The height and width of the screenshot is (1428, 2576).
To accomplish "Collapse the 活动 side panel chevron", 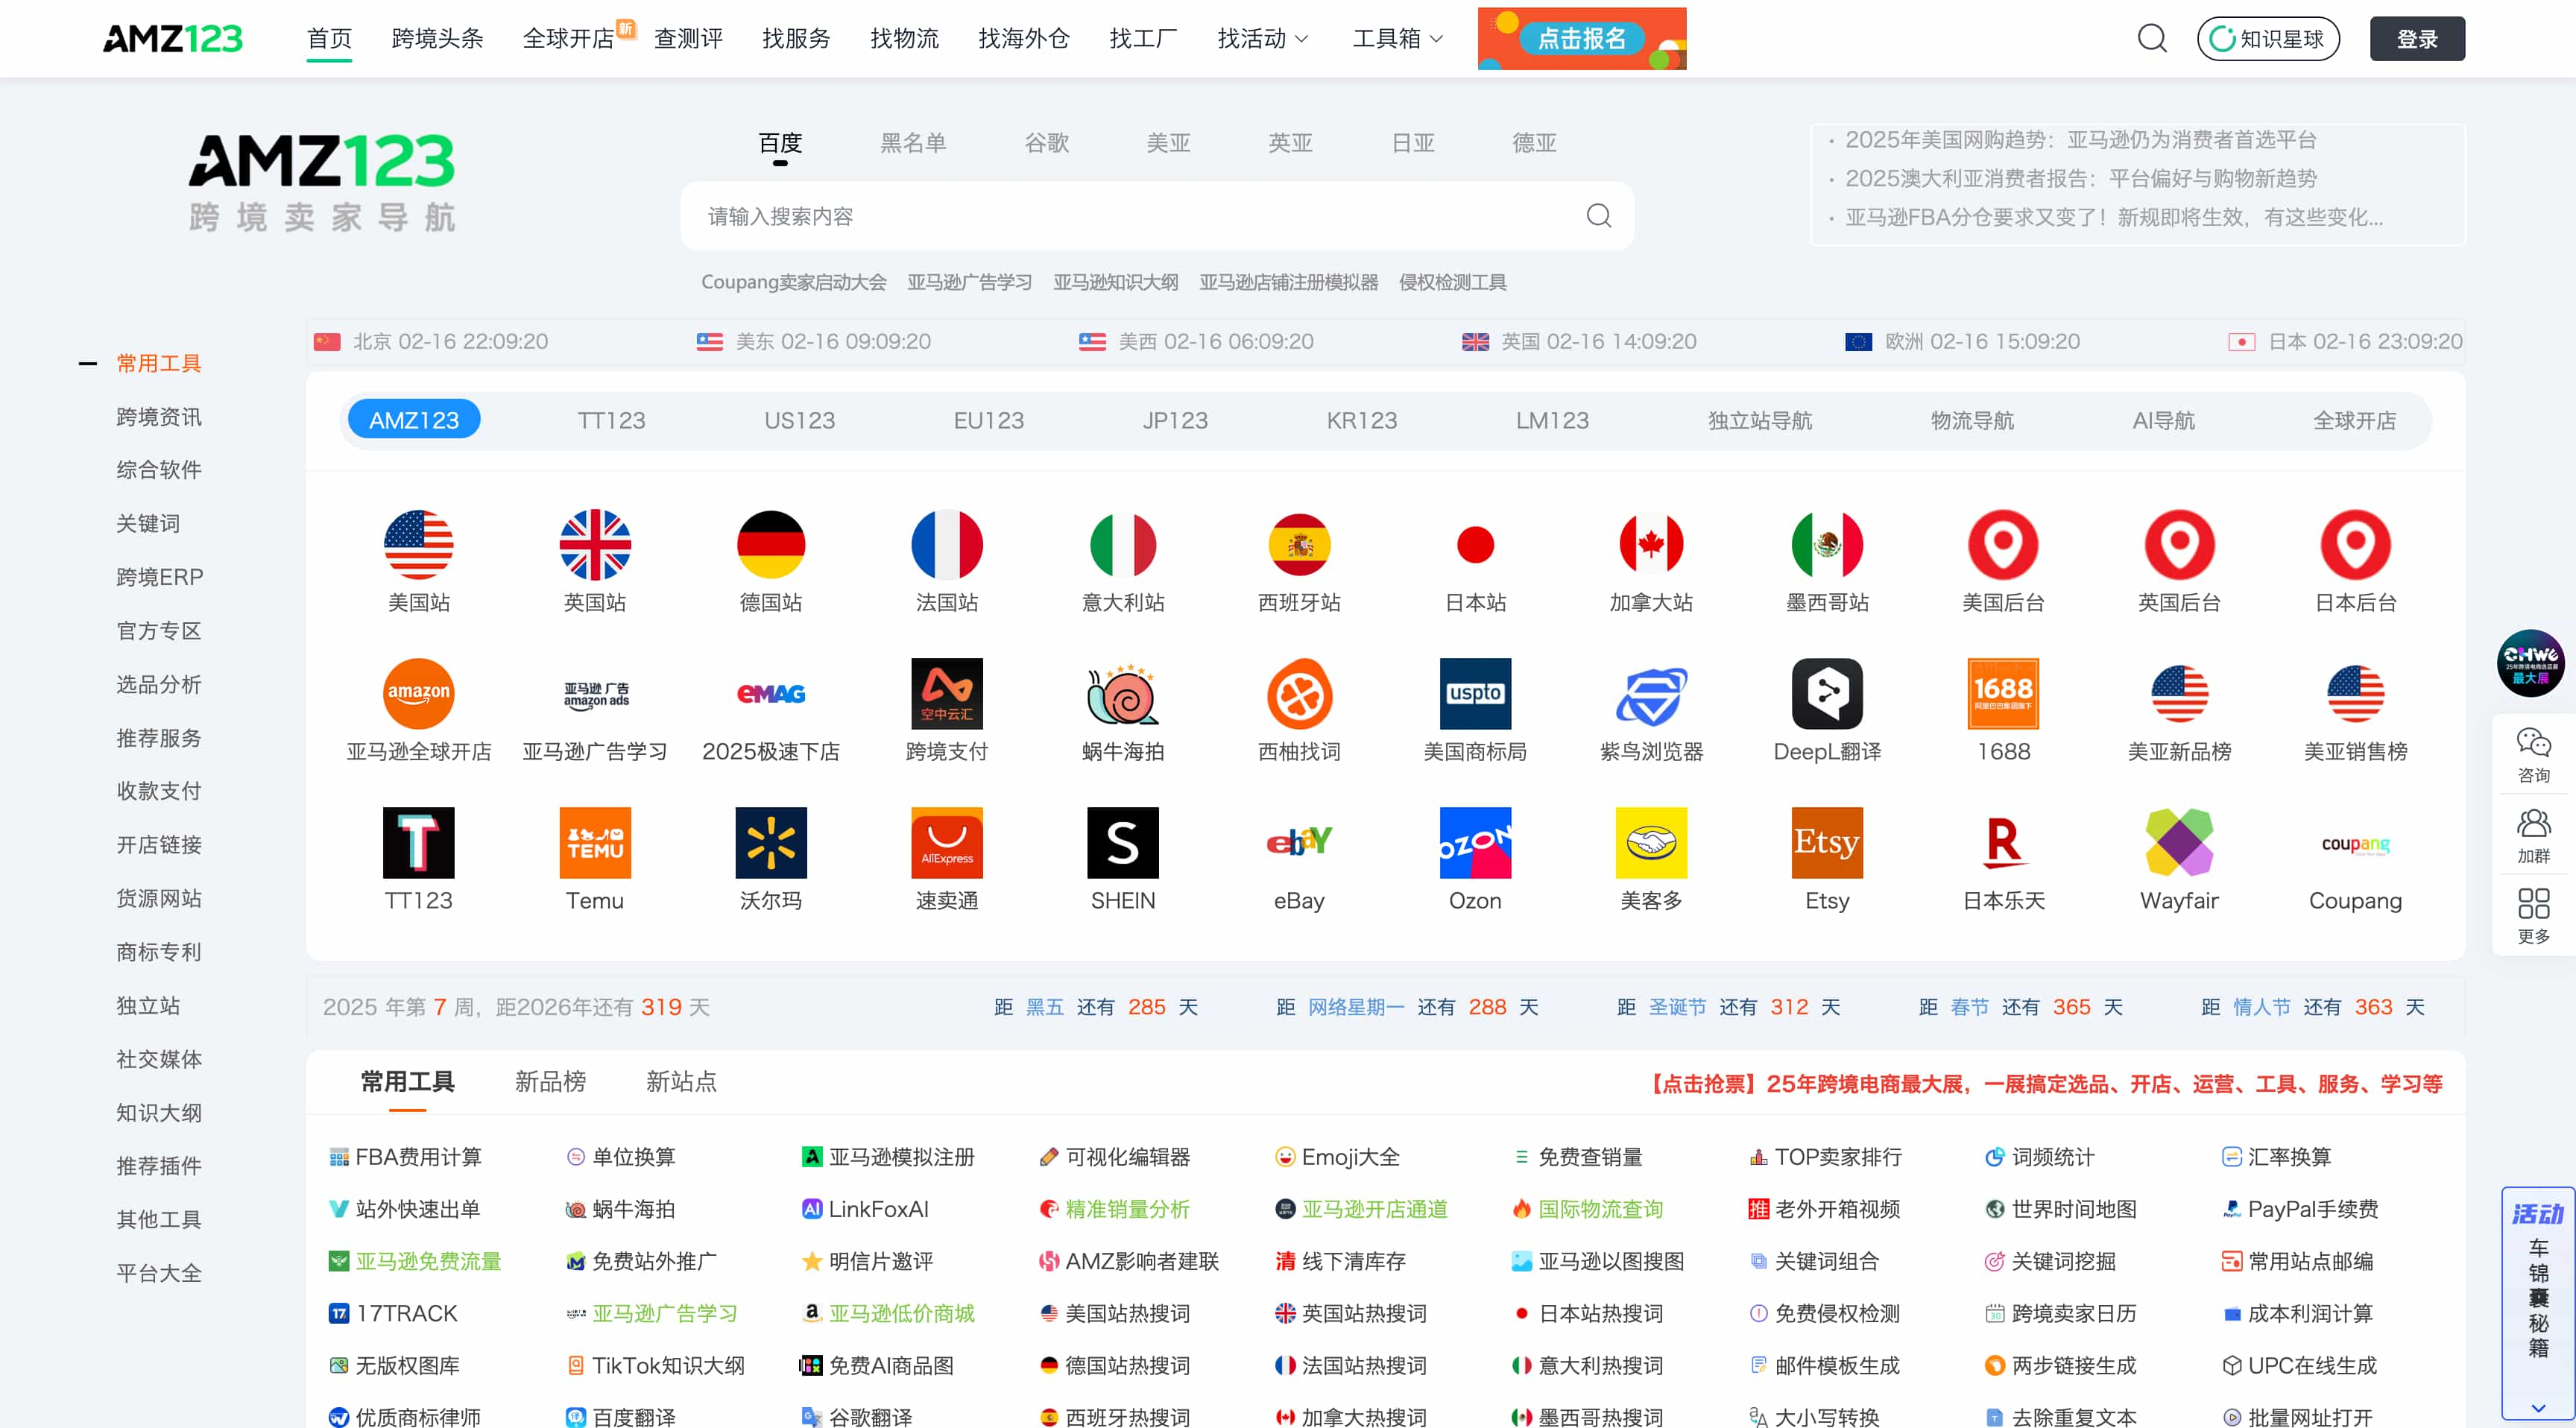I will coord(2537,1408).
